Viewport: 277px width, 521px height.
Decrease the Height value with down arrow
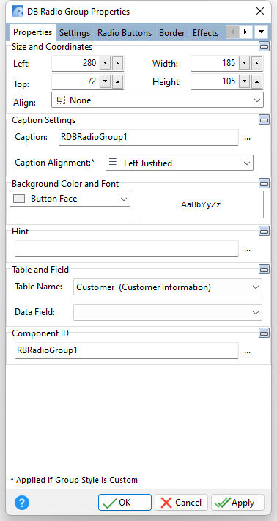tap(245, 81)
